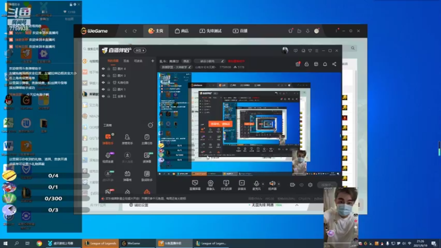441x248 pixels.
Task: Open the 弹幕秀 tool
Action: [127, 176]
